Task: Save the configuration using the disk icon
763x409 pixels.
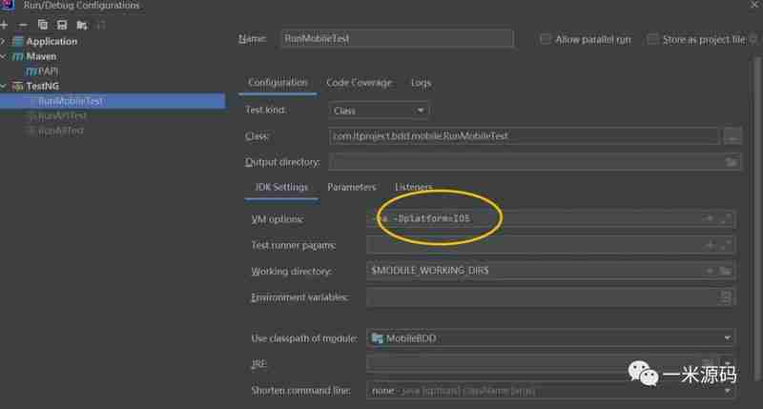Action: [62, 25]
